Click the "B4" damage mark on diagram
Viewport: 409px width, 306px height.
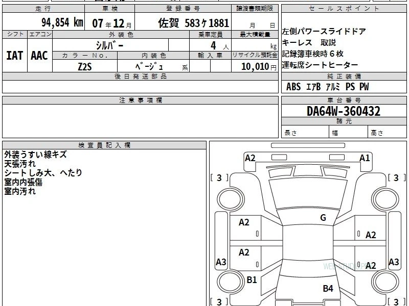pyautogui.click(x=328, y=289)
